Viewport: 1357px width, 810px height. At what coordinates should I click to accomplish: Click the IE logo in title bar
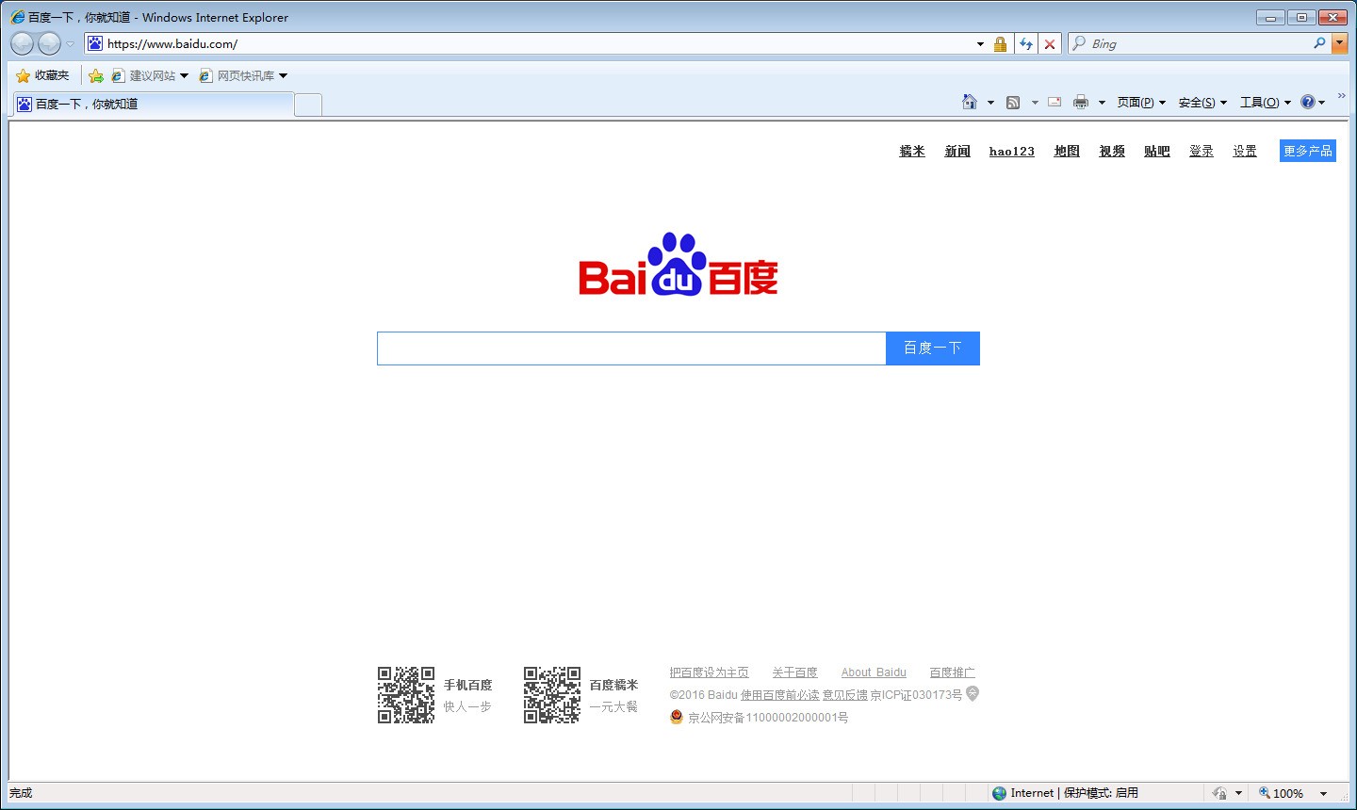pos(17,17)
